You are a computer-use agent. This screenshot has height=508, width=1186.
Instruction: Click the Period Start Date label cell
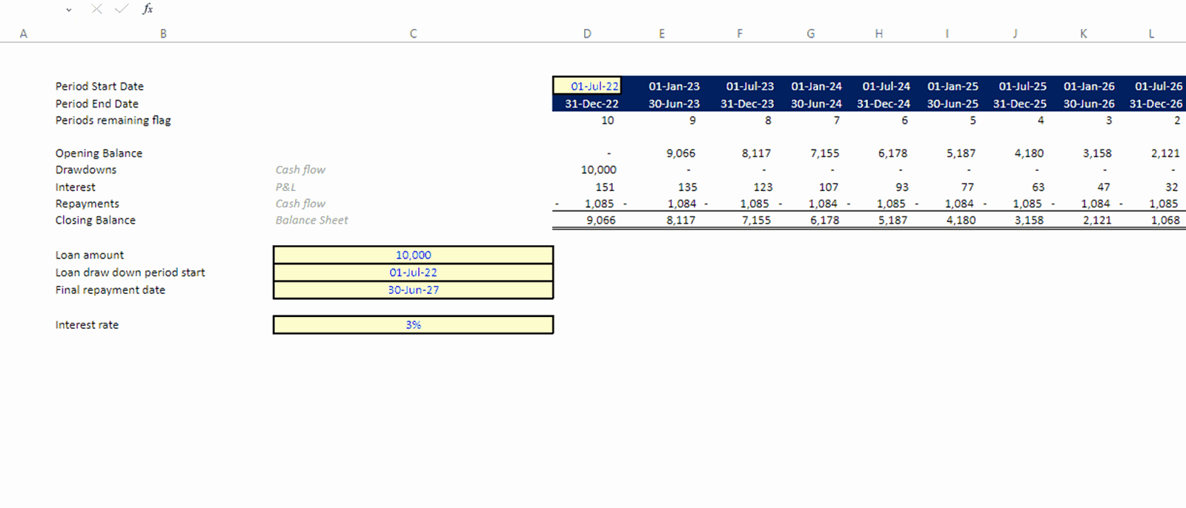click(x=99, y=86)
